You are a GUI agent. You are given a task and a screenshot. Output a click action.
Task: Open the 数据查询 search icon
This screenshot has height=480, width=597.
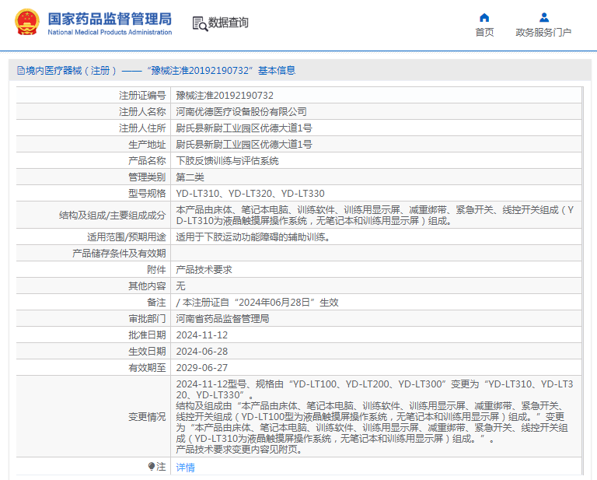[200, 23]
